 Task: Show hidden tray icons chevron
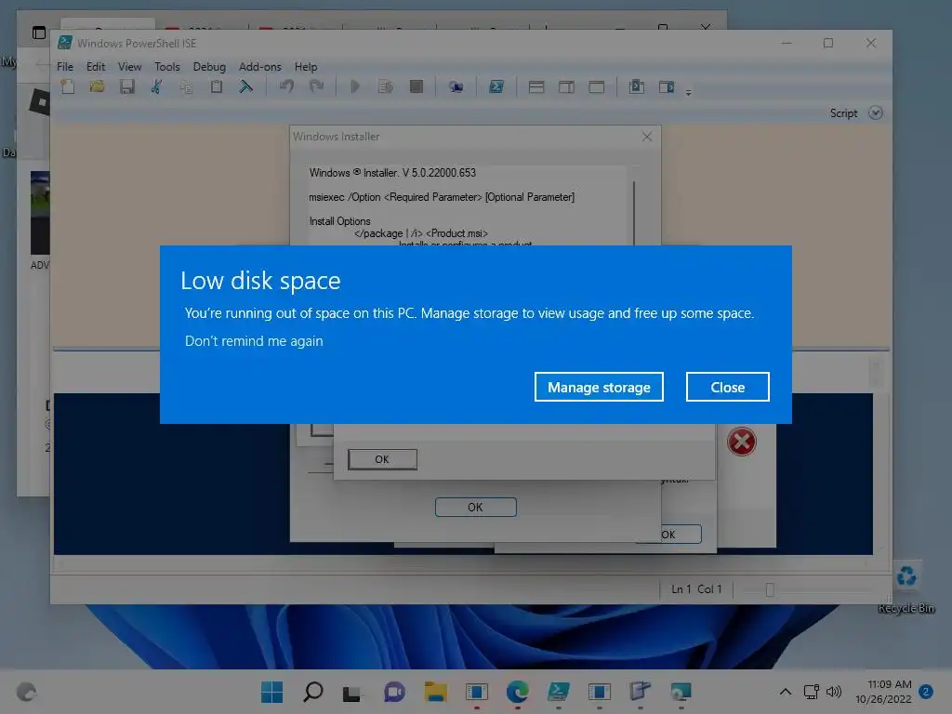pyautogui.click(x=785, y=692)
